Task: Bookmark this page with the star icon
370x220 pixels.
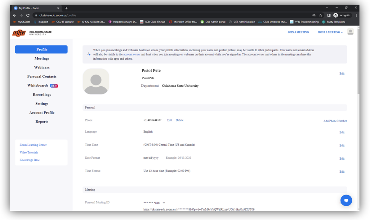Action: pyautogui.click(x=320, y=15)
